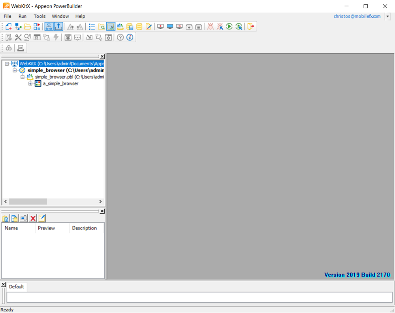
Task: Click the magnifier search toolbar icon
Action: click(28, 37)
